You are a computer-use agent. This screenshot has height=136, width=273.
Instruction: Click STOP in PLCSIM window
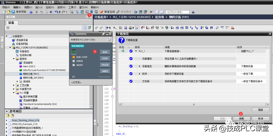click(x=105, y=59)
